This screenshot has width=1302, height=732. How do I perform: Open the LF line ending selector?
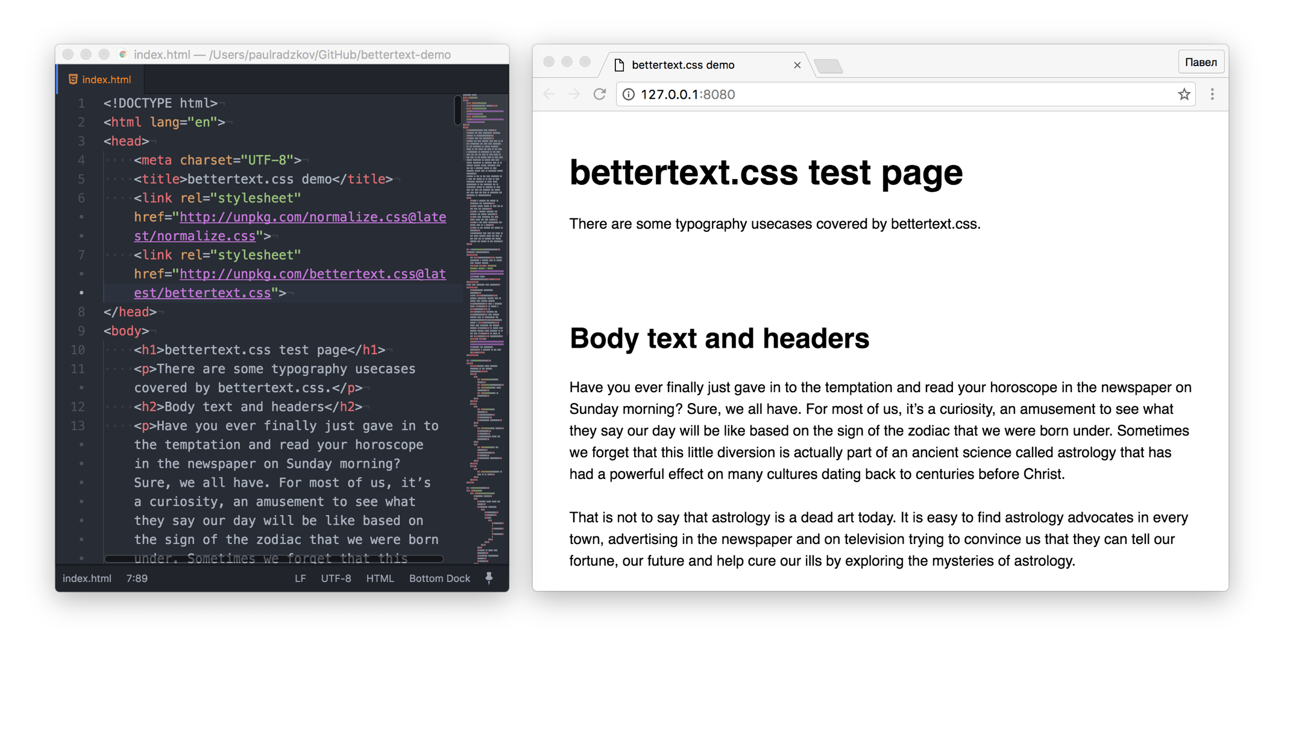(x=300, y=578)
